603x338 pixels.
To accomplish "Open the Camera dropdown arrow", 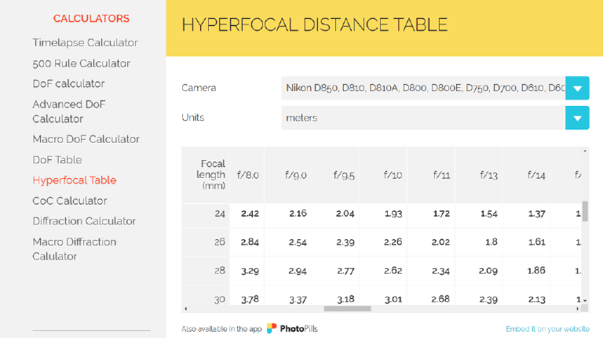I will point(577,88).
